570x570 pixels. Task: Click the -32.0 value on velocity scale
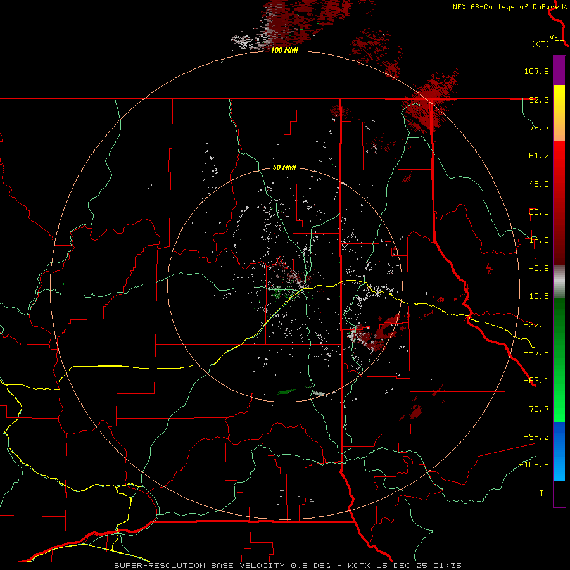pyautogui.click(x=536, y=325)
